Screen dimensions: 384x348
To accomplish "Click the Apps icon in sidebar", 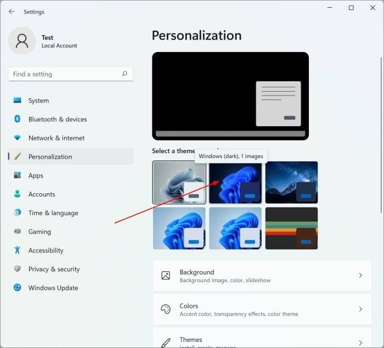I will [x=18, y=175].
